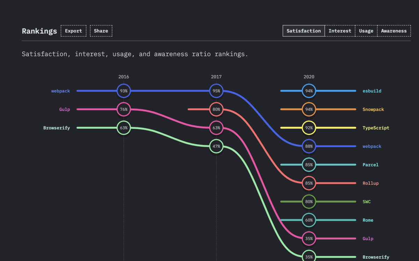Click the Gulp label left of 2016
This screenshot has width=419, height=261.
65,109
